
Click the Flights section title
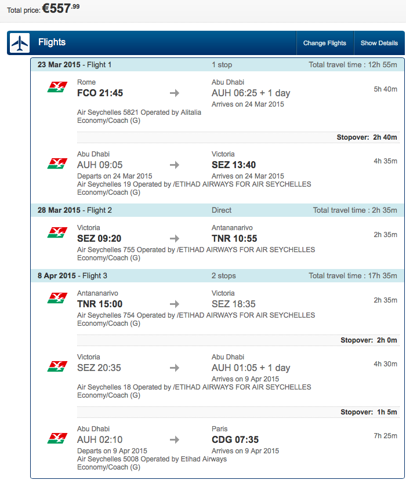[x=52, y=42]
